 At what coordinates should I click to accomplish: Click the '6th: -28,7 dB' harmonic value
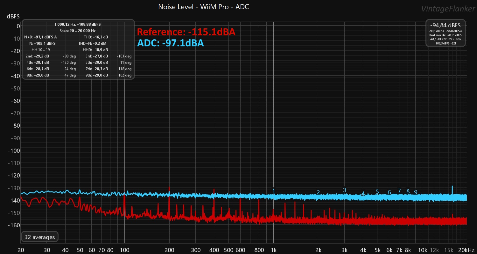click(x=38, y=69)
